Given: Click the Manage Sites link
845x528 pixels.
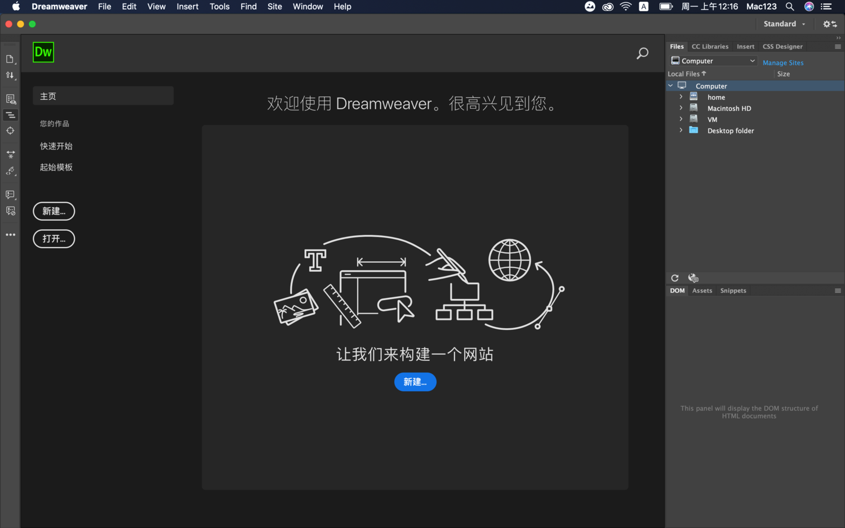Looking at the screenshot, I should (x=783, y=62).
